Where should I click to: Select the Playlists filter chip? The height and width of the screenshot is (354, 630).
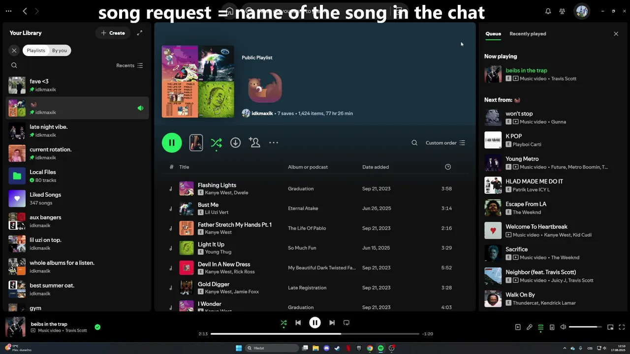36,50
